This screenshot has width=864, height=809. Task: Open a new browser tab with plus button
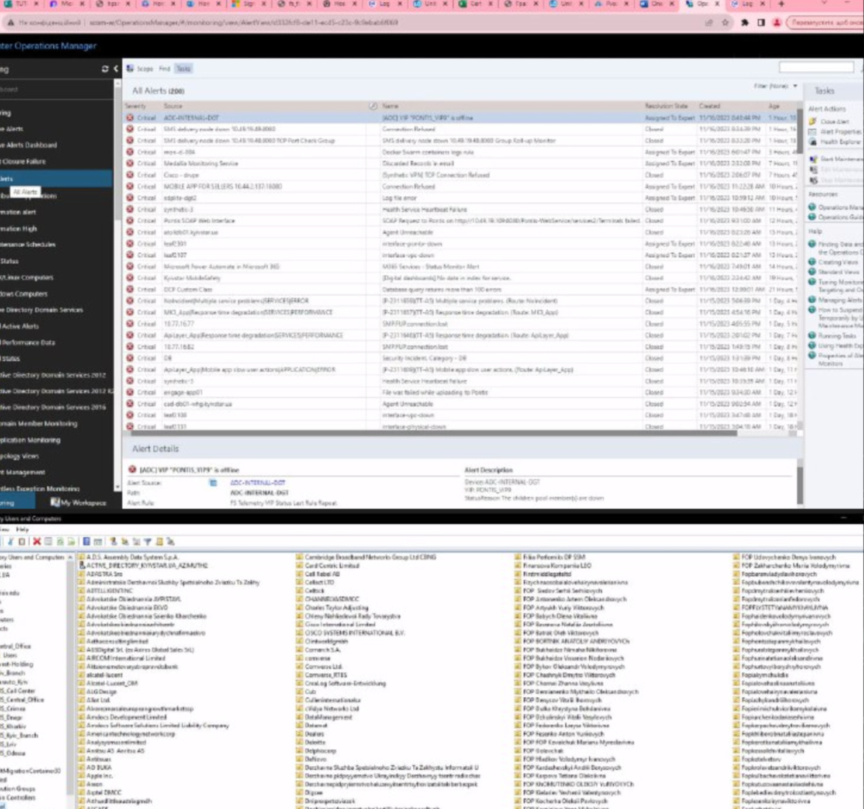click(x=781, y=4)
